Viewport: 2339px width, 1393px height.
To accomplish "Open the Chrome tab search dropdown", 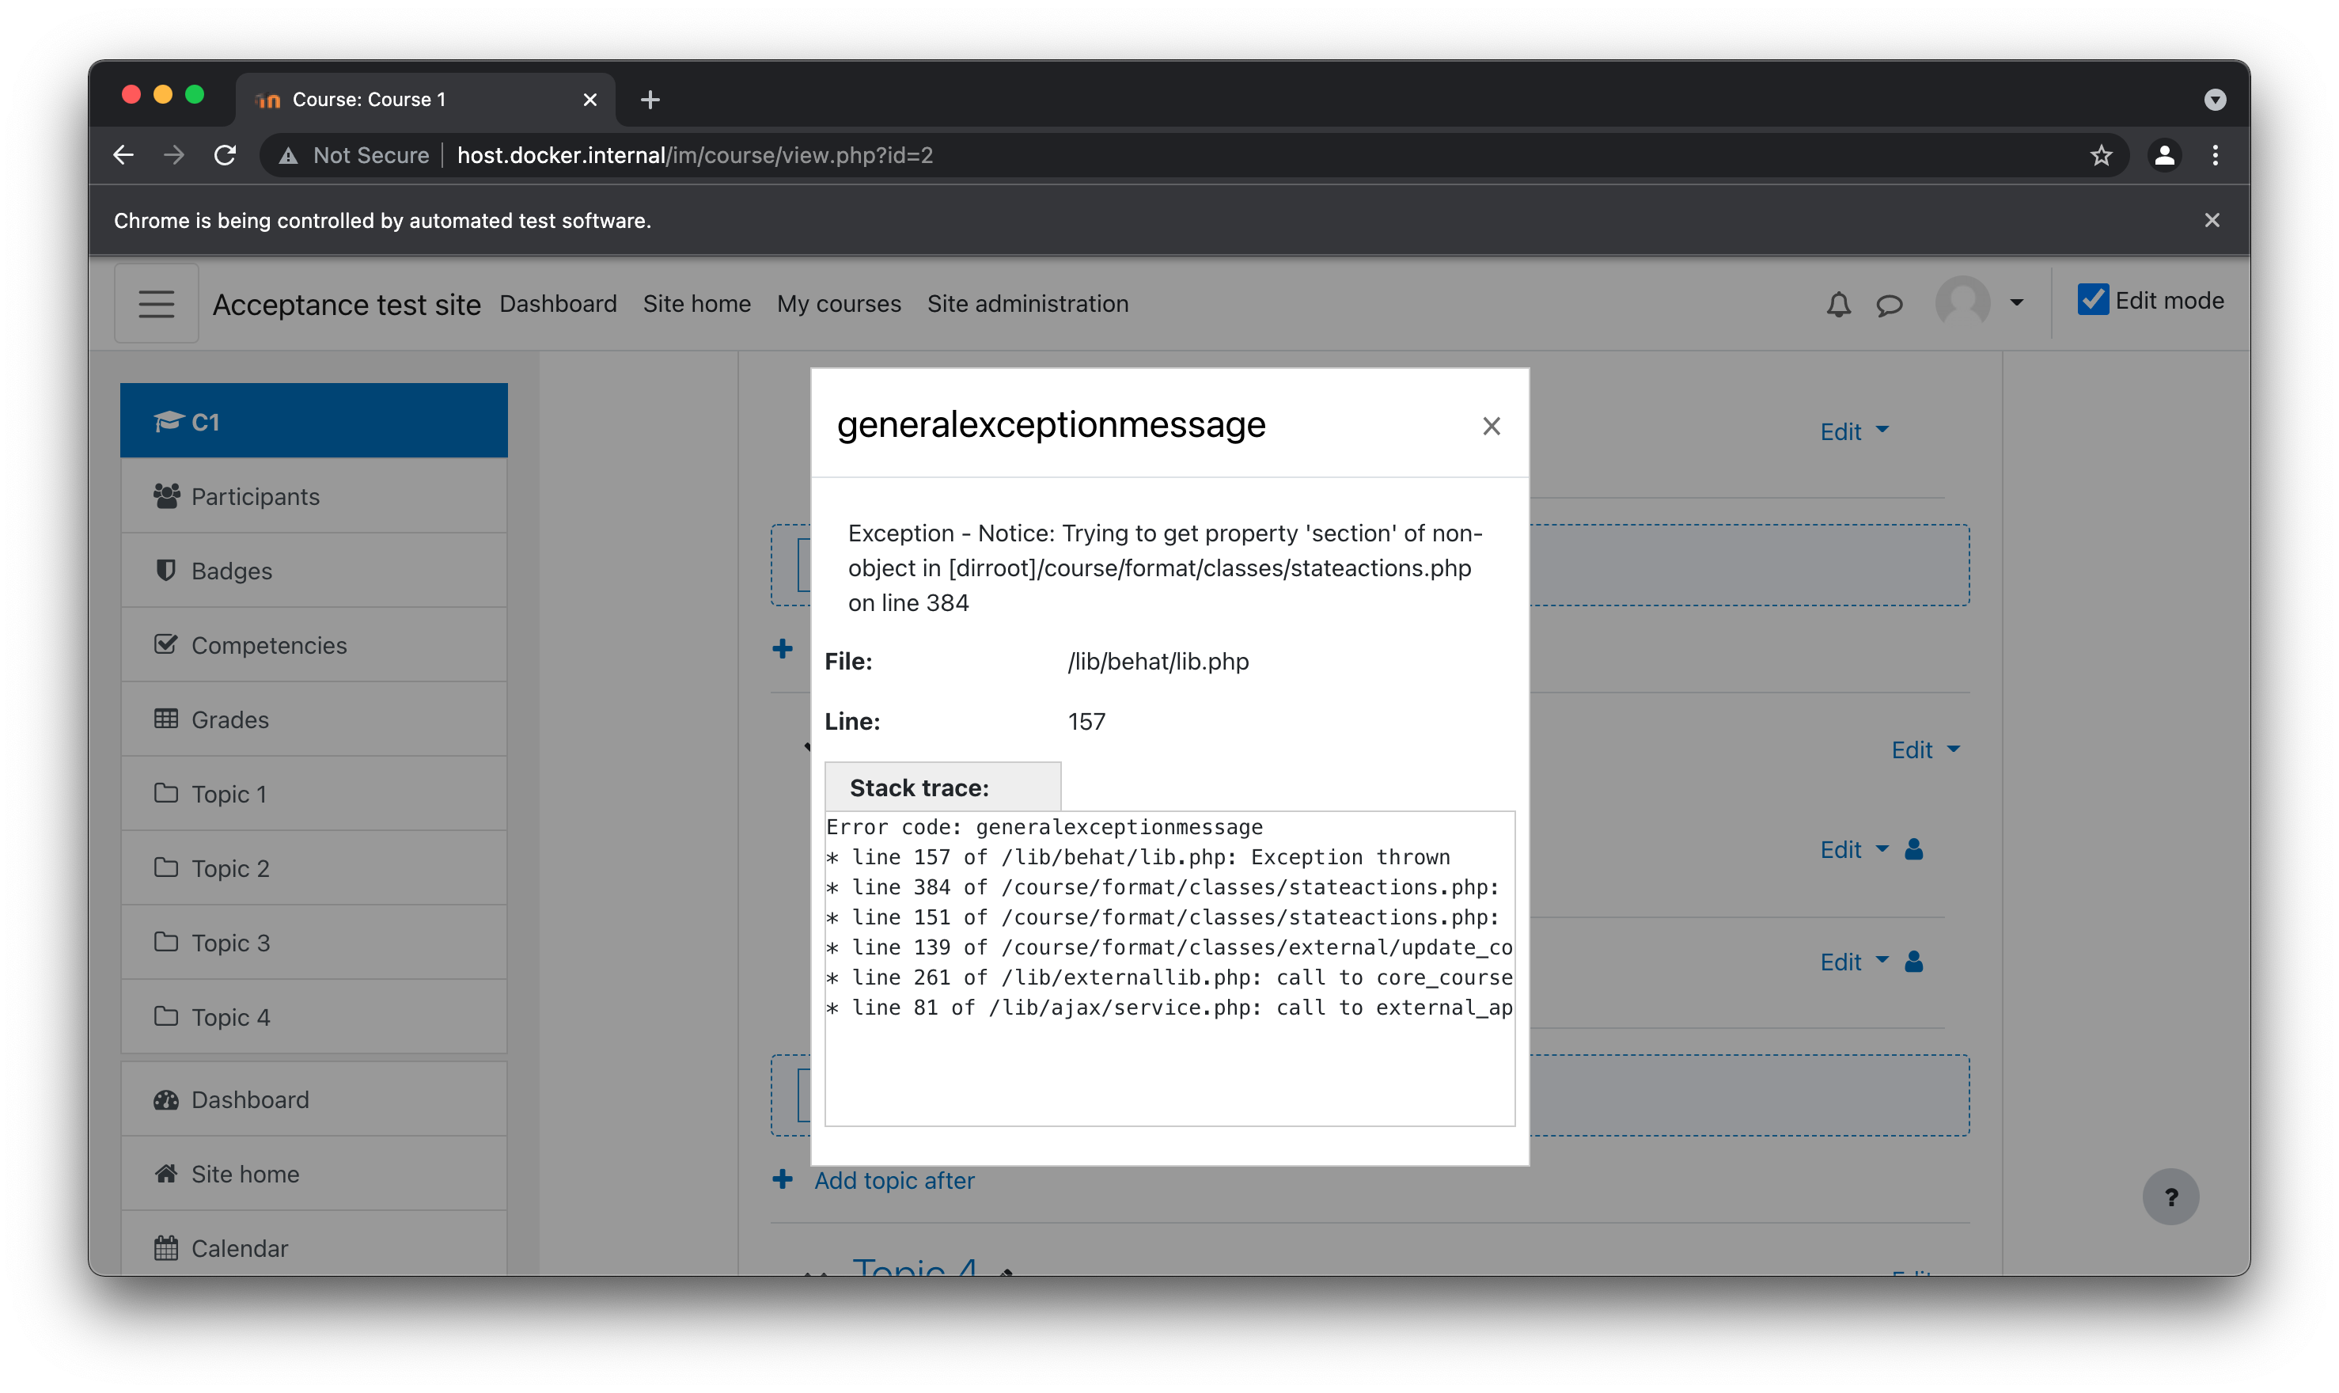I will pos(2214,100).
